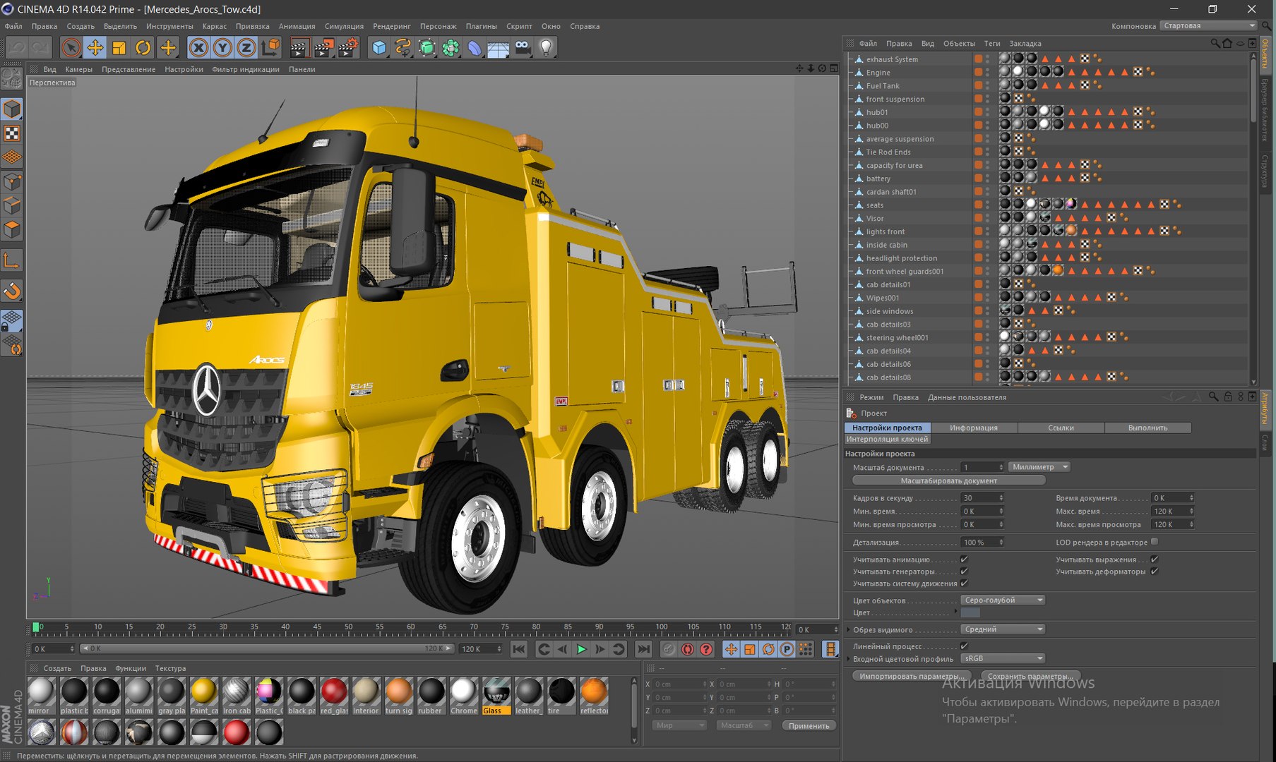The height and width of the screenshot is (762, 1276).
Task: Open the spline pen tools
Action: coord(403,47)
